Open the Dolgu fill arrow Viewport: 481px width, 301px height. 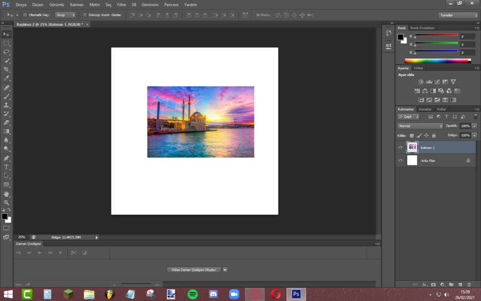click(x=475, y=135)
